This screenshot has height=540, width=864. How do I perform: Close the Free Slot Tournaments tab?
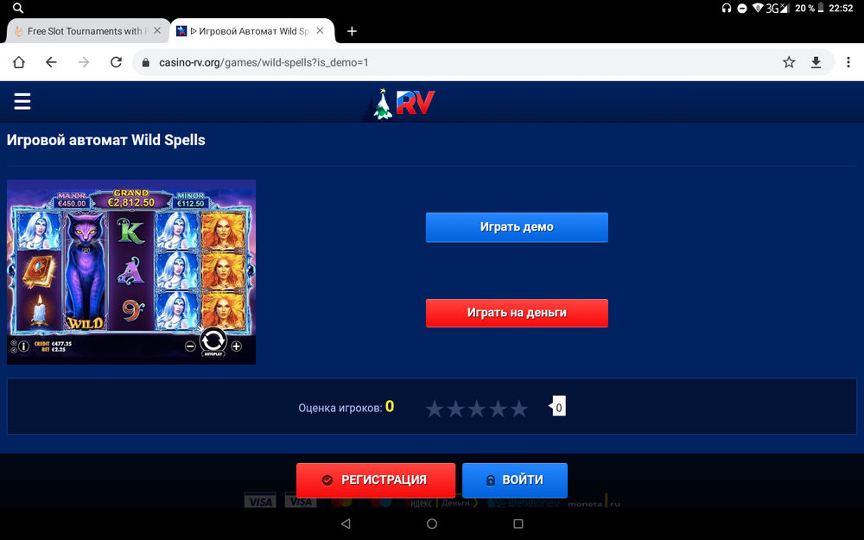tap(157, 31)
